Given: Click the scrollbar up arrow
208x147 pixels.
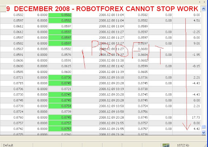Looking at the screenshot, I should [x=204, y=9].
